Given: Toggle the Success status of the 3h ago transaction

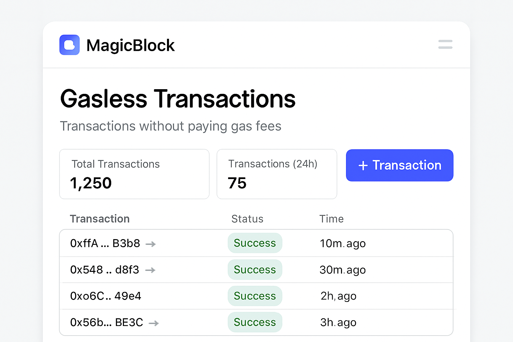Looking at the screenshot, I should (x=255, y=322).
